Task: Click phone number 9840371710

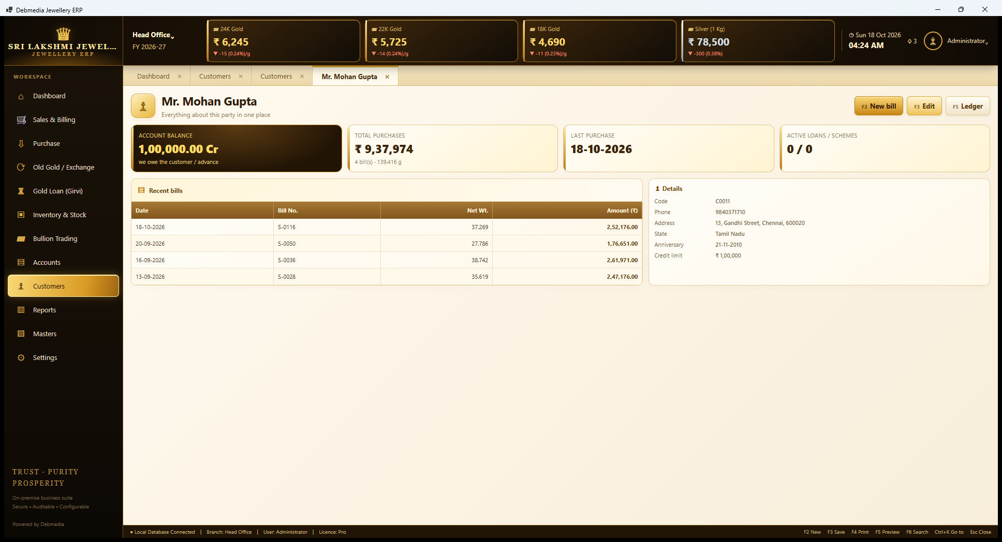Action: (x=730, y=212)
